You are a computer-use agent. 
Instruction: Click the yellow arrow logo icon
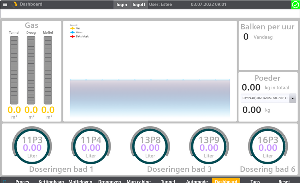[x=15, y=4]
